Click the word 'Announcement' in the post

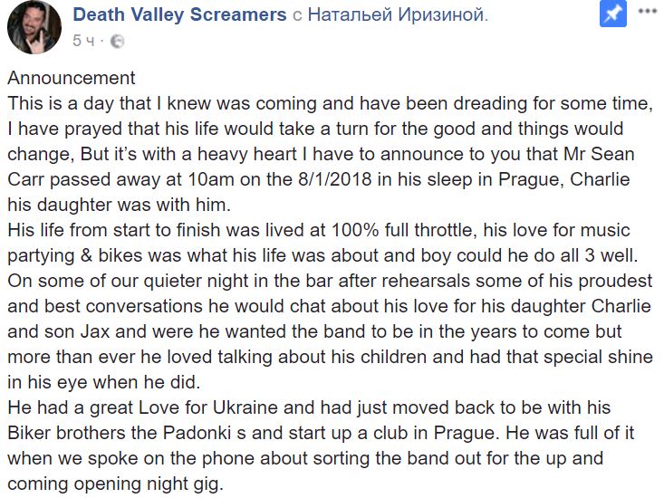click(x=72, y=78)
